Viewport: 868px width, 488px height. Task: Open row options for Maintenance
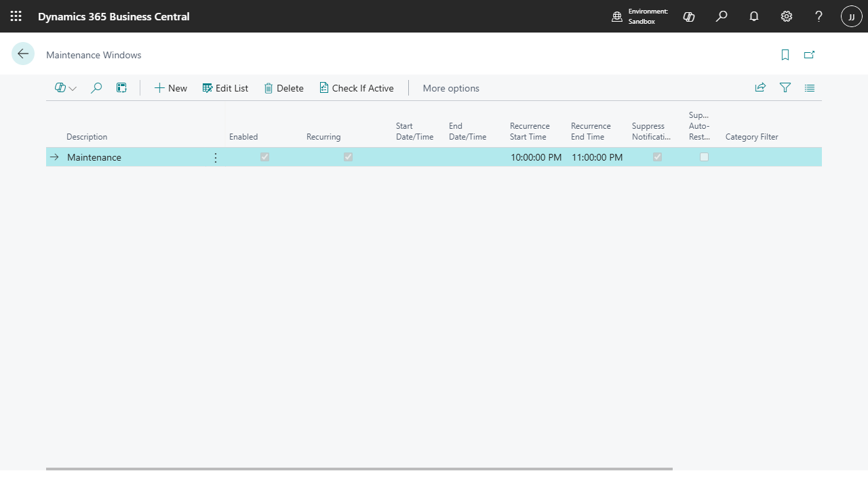(x=216, y=157)
